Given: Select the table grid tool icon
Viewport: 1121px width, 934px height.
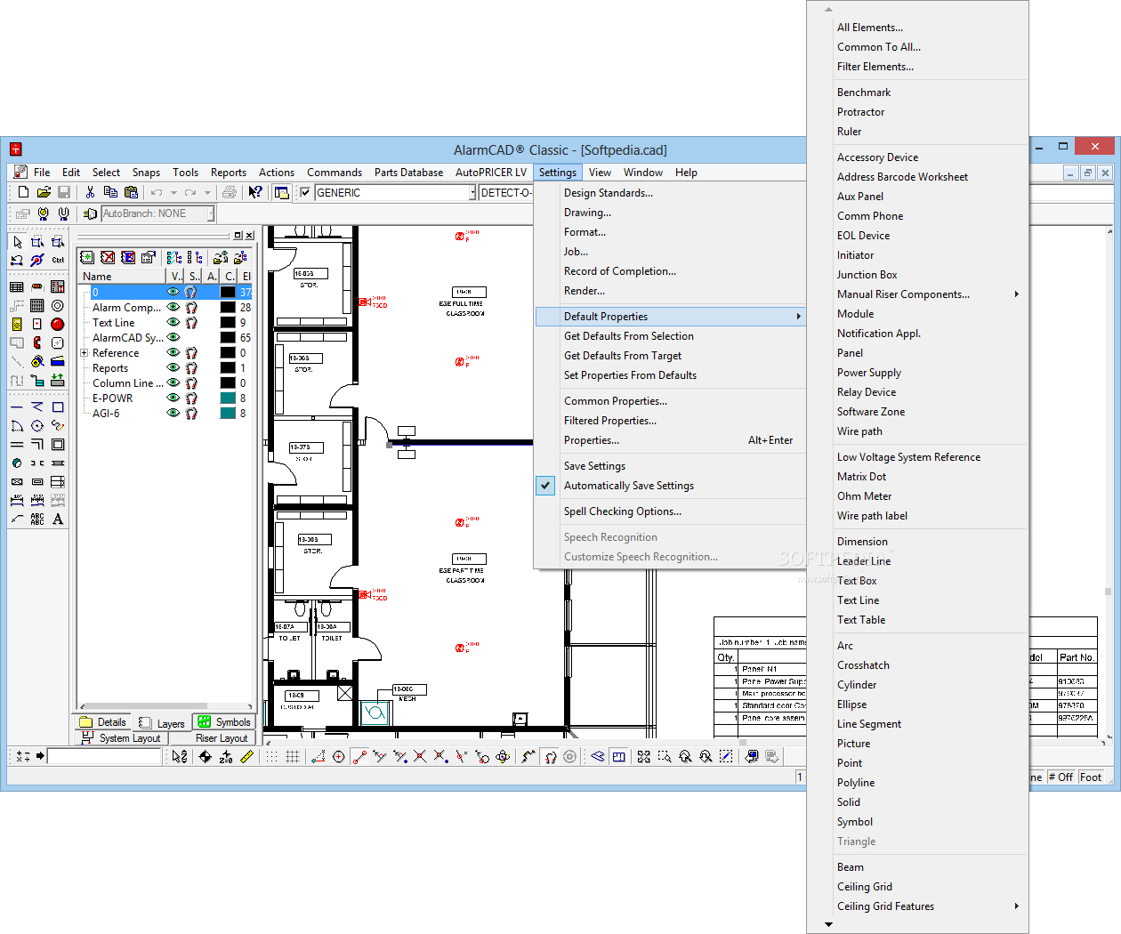Looking at the screenshot, I should [x=17, y=286].
